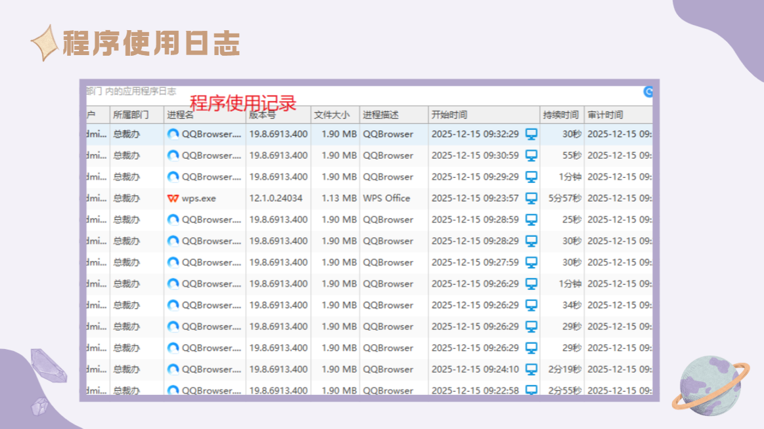Click the QQBrowser icon in the 09:32:29 row
764x429 pixels.
tap(173, 134)
